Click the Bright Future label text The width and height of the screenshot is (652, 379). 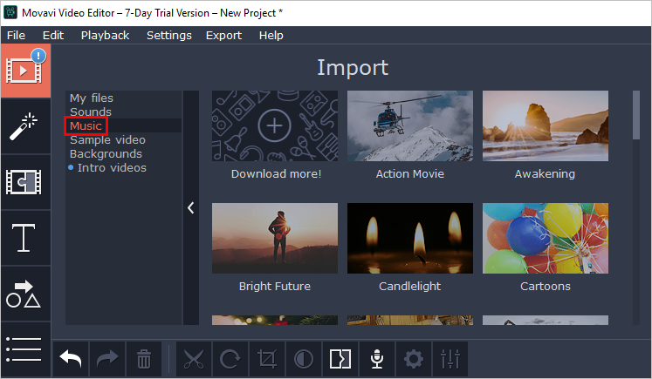(x=275, y=286)
